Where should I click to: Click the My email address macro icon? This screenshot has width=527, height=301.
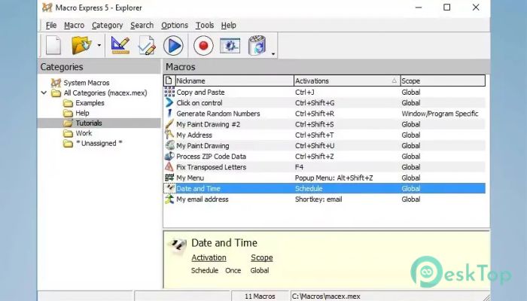(x=169, y=199)
